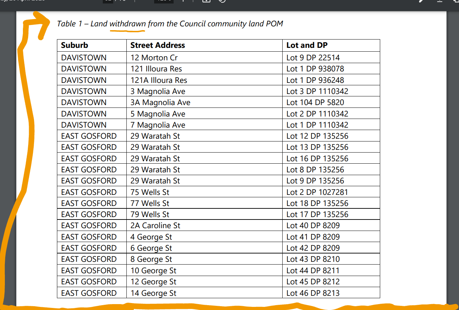Open the zoom percentage dropdown
459x310 pixels.
[163, 1]
